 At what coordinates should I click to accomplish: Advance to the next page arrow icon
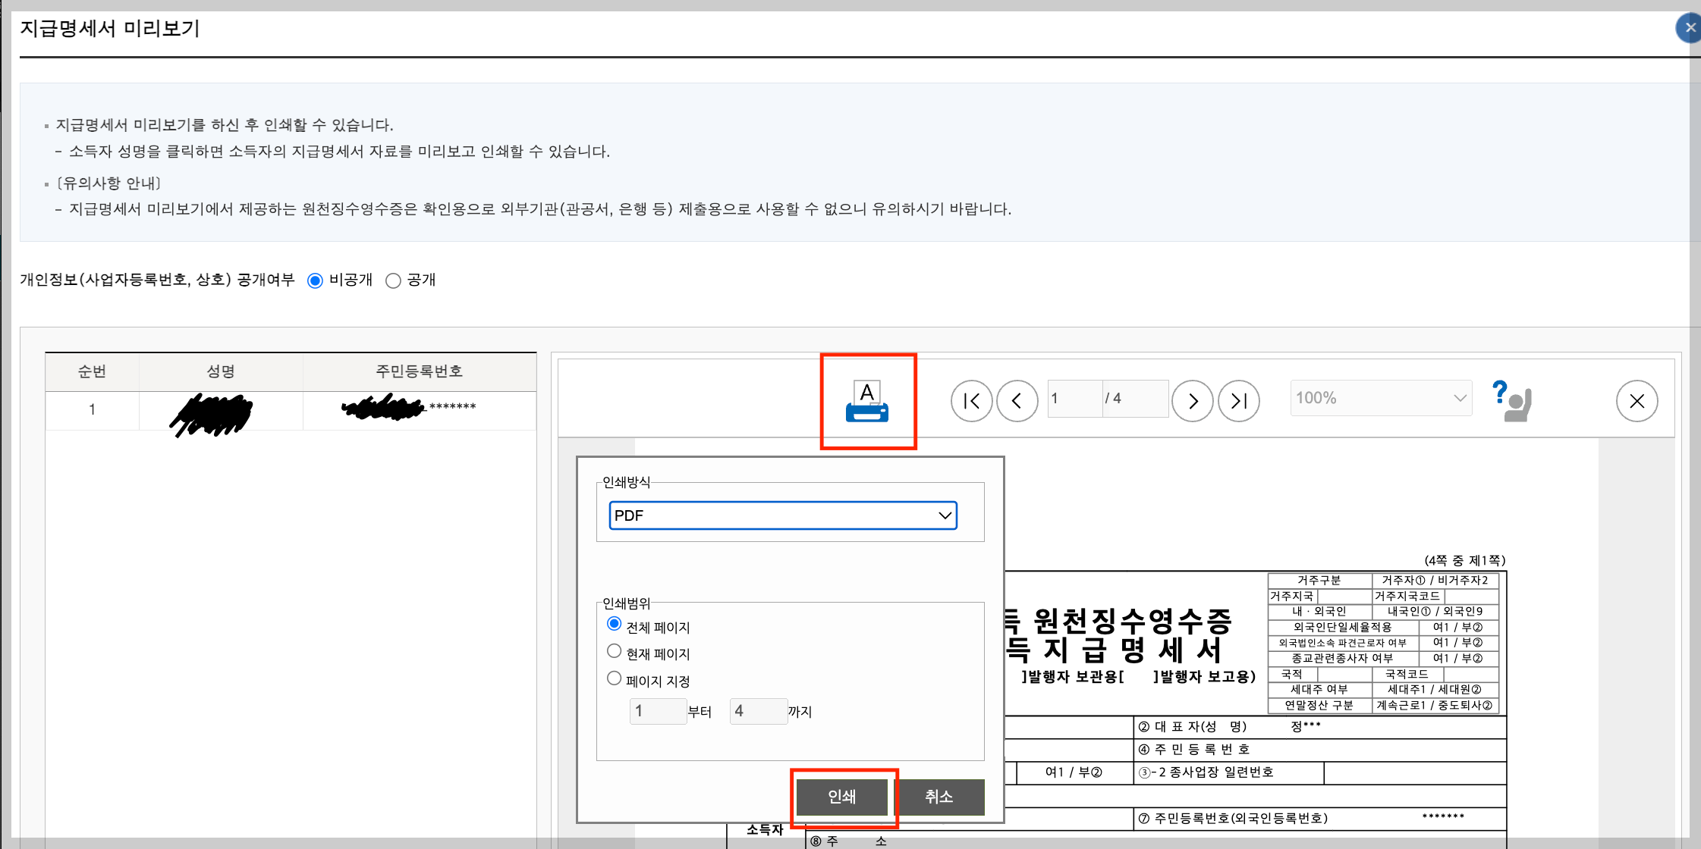pos(1193,401)
